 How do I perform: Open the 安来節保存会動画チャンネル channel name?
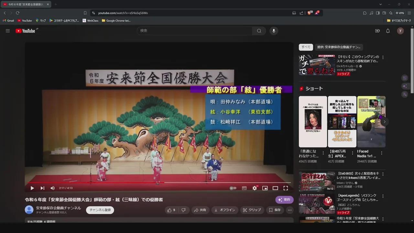[x=59, y=208]
